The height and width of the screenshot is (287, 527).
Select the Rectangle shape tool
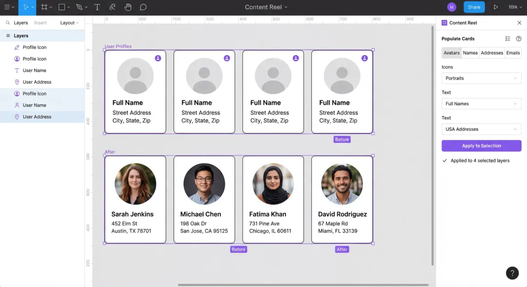tap(62, 7)
